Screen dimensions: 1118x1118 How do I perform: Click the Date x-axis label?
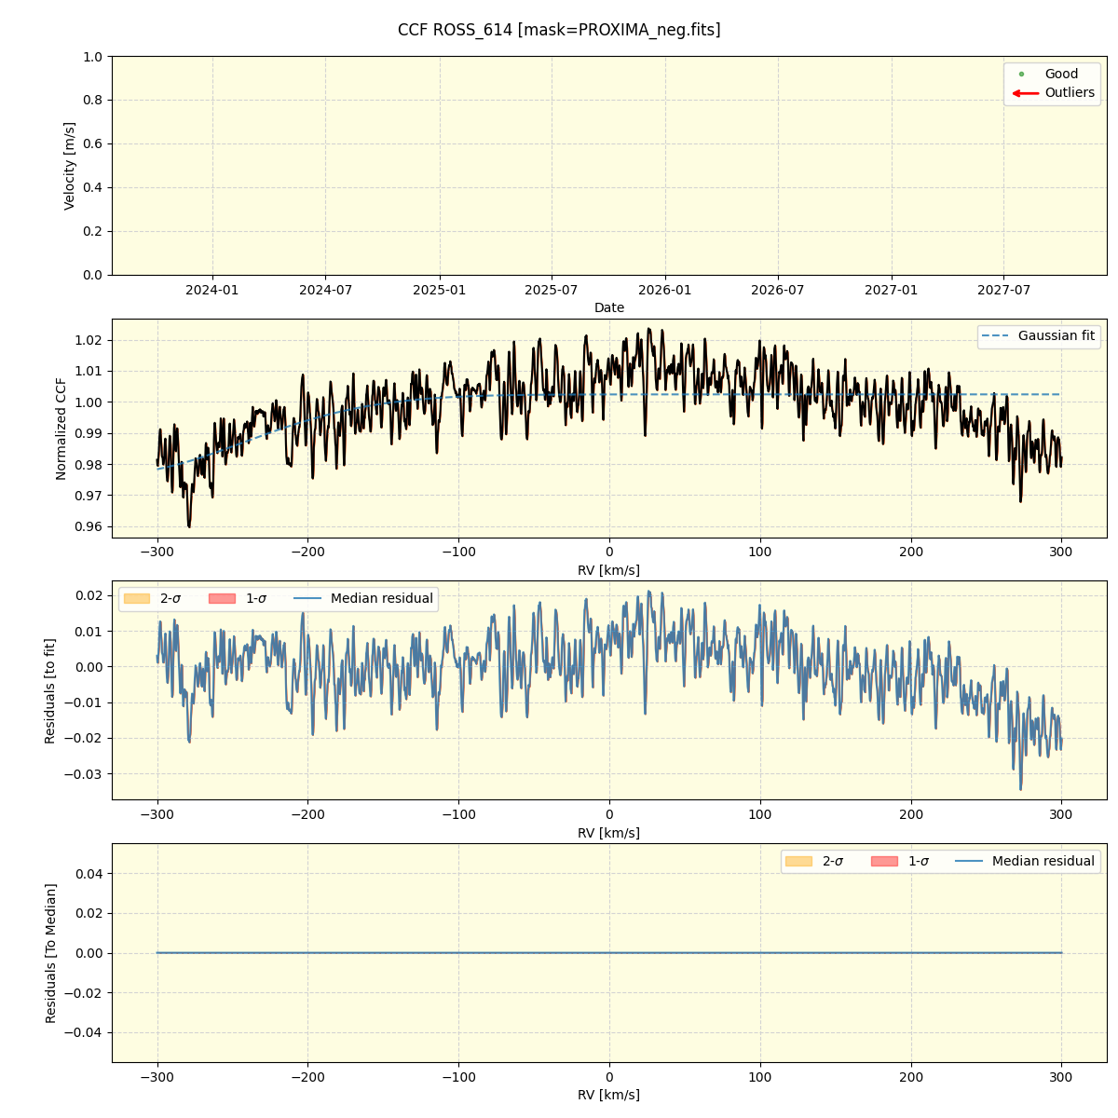(x=609, y=308)
